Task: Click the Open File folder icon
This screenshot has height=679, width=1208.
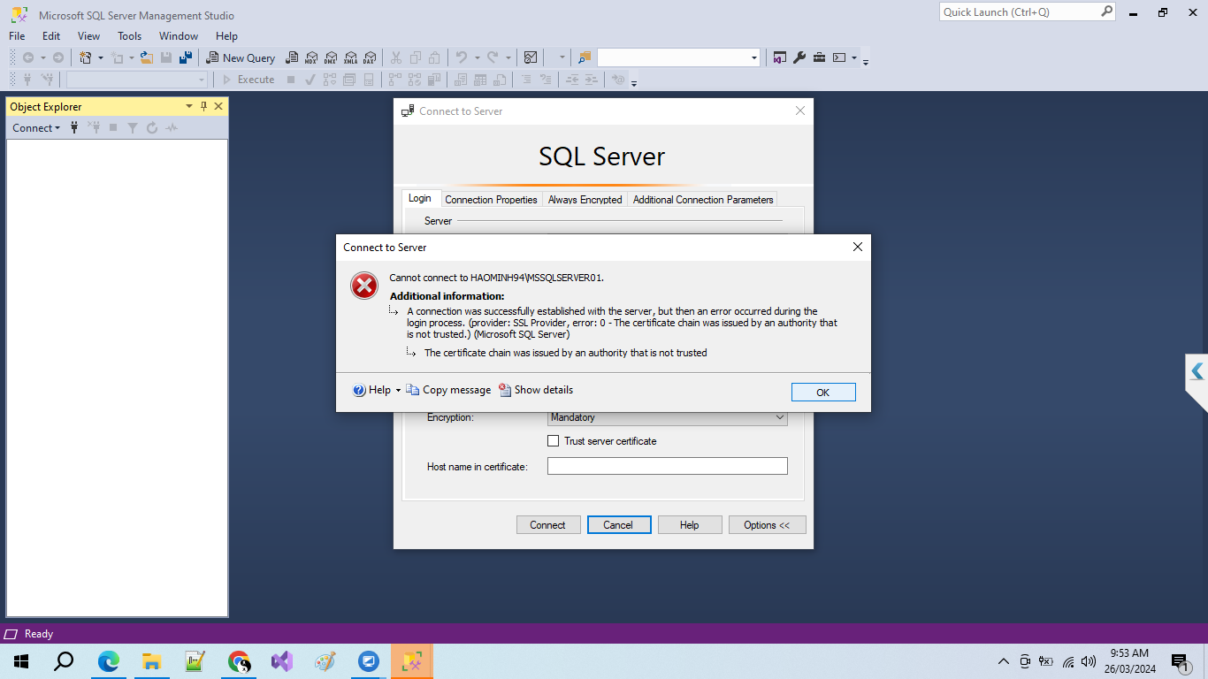Action: (x=147, y=57)
